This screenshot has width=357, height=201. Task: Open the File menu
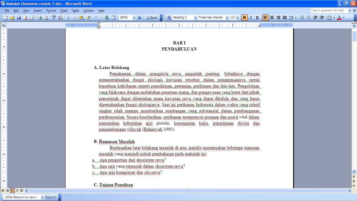point(7,11)
